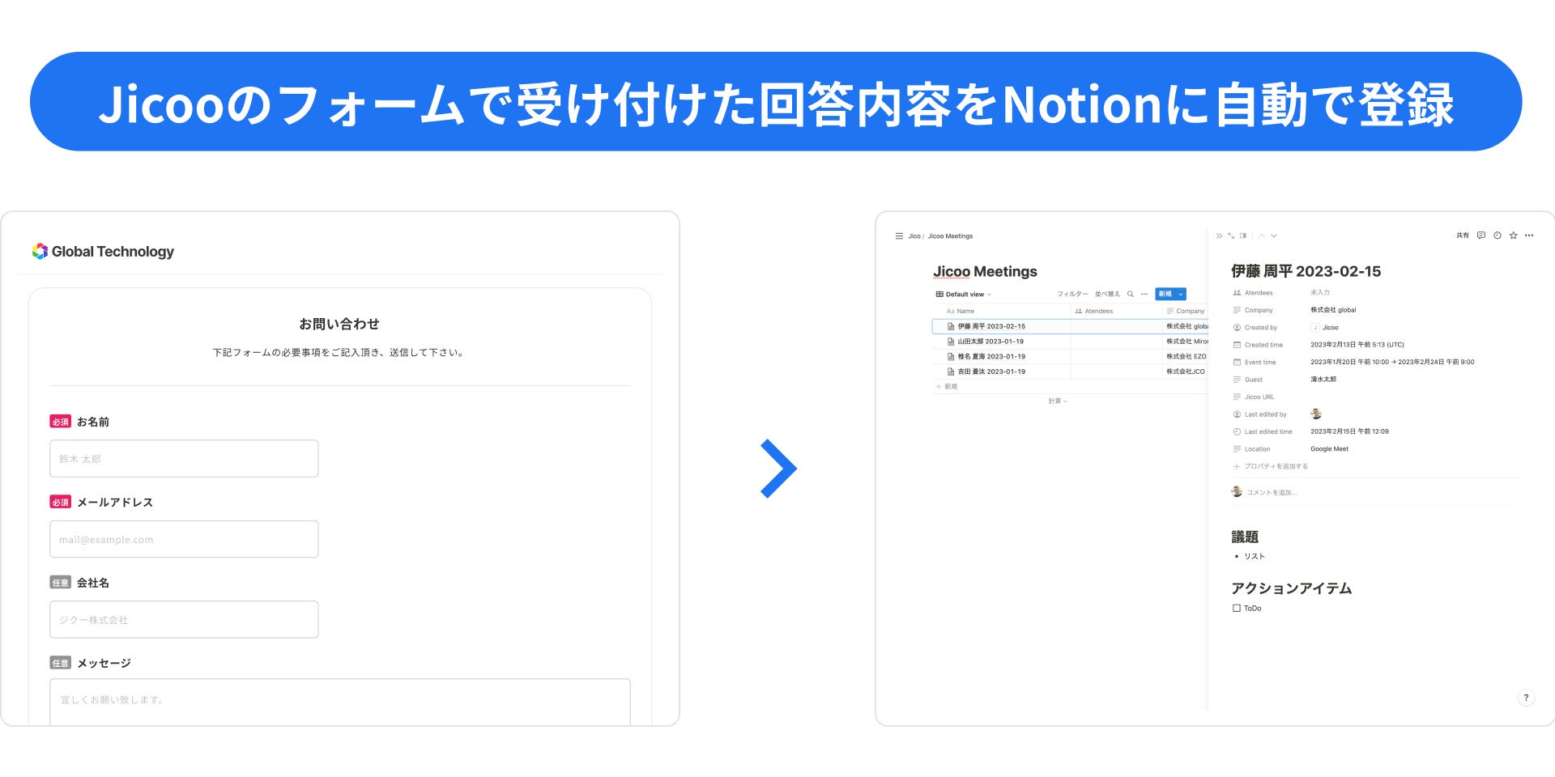Click the 未入力 Atendees value
Viewport: 1555px width, 777px height.
pos(1320,293)
